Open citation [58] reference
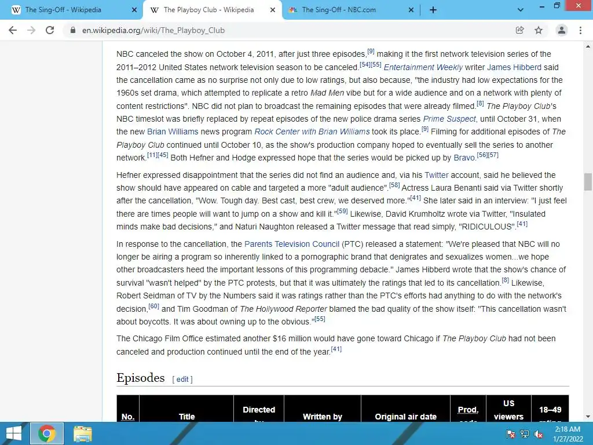Viewport: 593px width, 445px height. 394,185
